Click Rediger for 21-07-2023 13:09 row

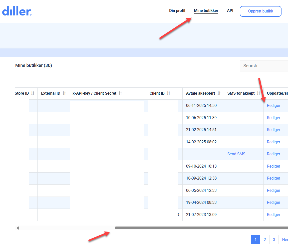[274, 215]
